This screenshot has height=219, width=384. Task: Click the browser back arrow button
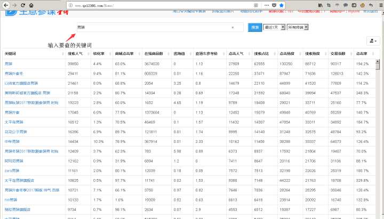6,5
